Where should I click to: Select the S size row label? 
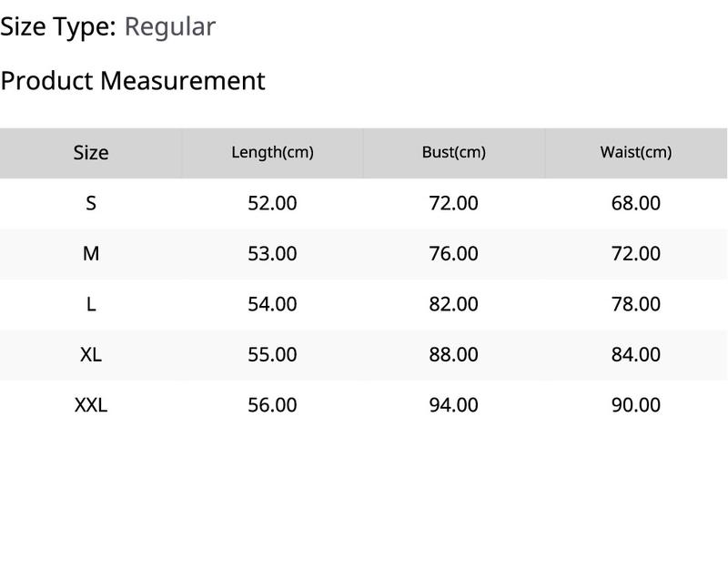[x=91, y=203]
